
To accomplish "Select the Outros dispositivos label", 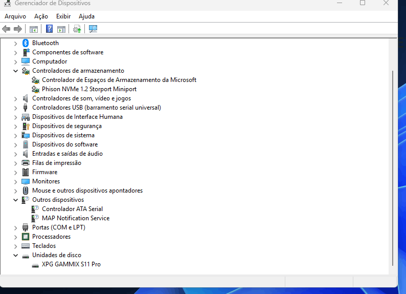I will (58, 200).
